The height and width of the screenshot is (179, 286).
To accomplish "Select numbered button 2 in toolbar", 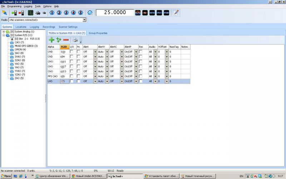I will click(59, 13).
